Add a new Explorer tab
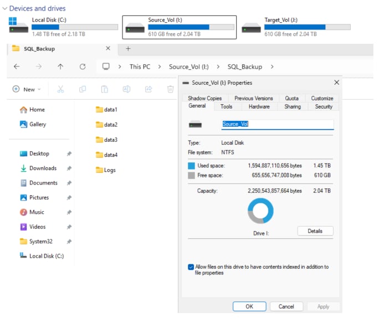 (x=128, y=49)
